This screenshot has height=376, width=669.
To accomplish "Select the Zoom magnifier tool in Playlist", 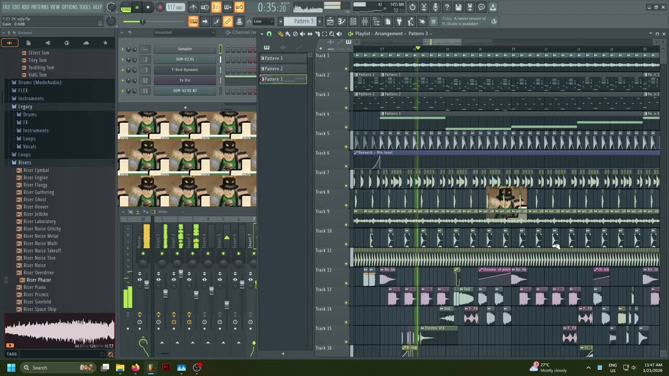I will click(x=332, y=33).
